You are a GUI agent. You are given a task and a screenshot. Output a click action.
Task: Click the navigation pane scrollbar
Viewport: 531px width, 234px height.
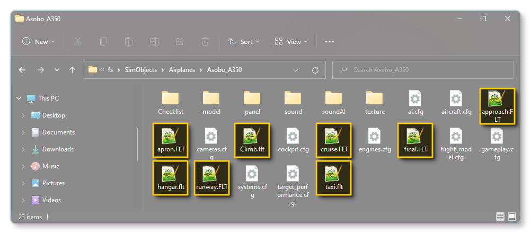click(137, 145)
